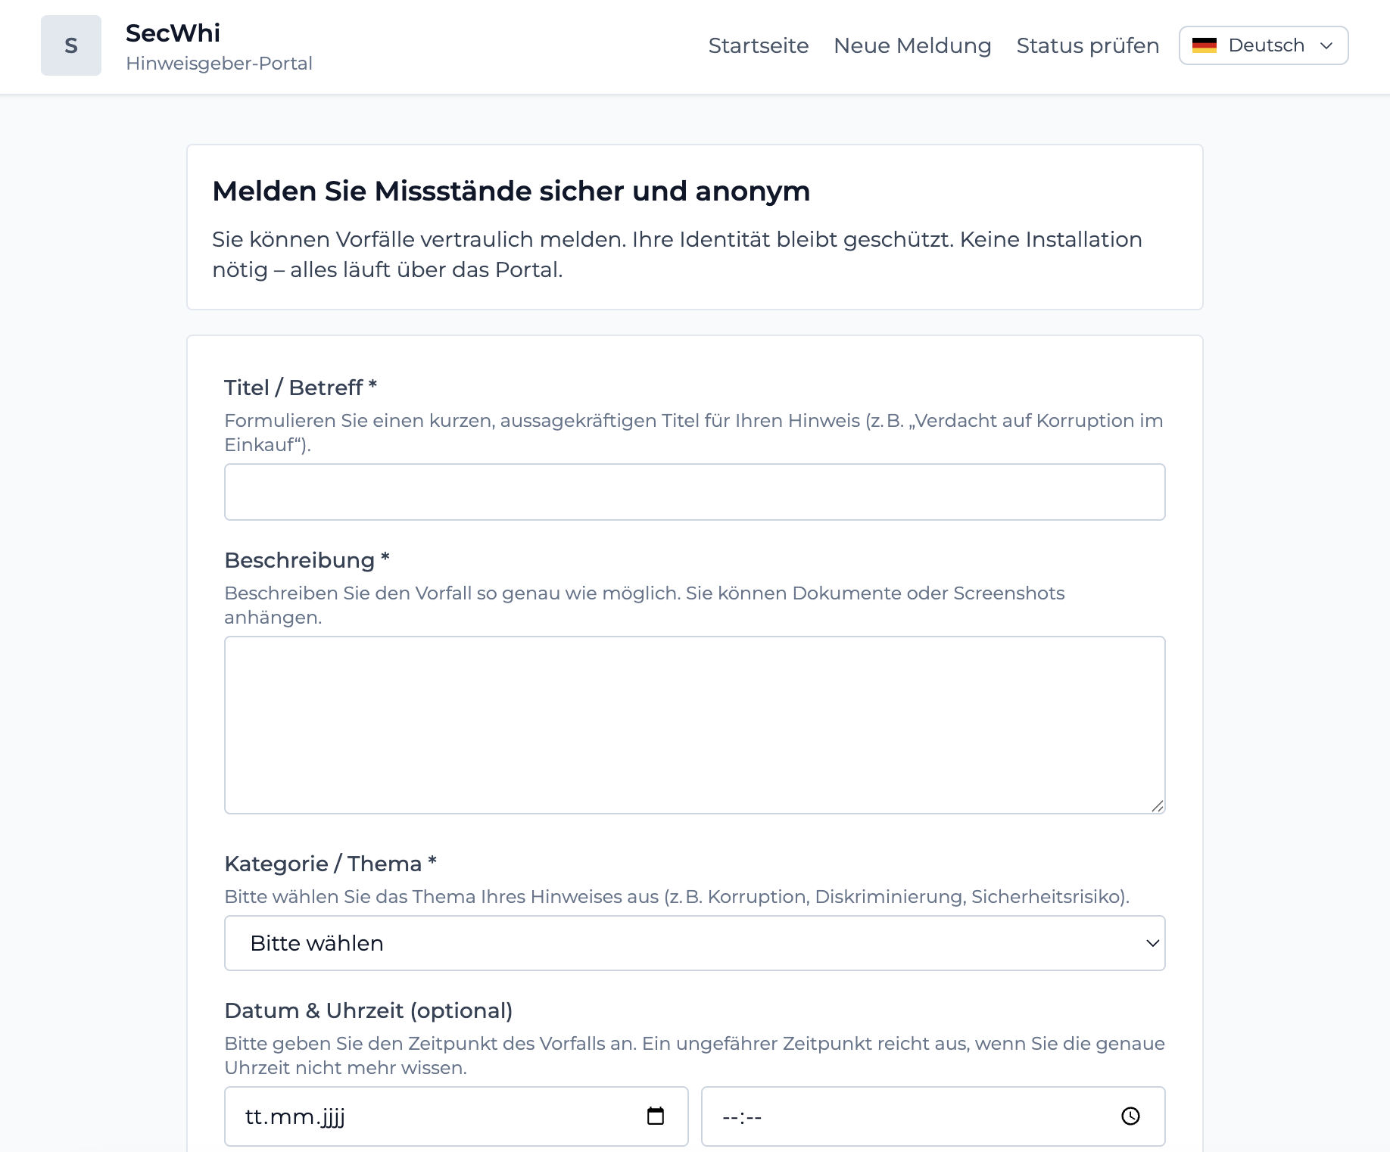Click the Kategorie dropdown arrow
Screen dimensions: 1390x1152
[x=1152, y=943]
